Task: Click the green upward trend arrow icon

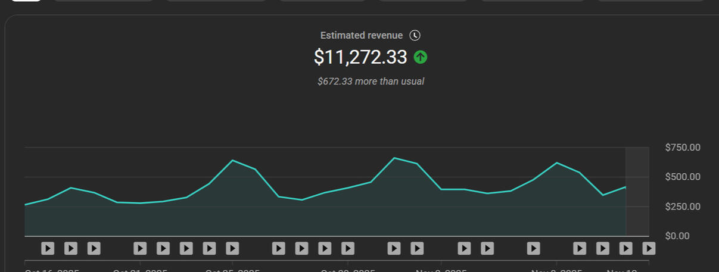Action: [421, 57]
